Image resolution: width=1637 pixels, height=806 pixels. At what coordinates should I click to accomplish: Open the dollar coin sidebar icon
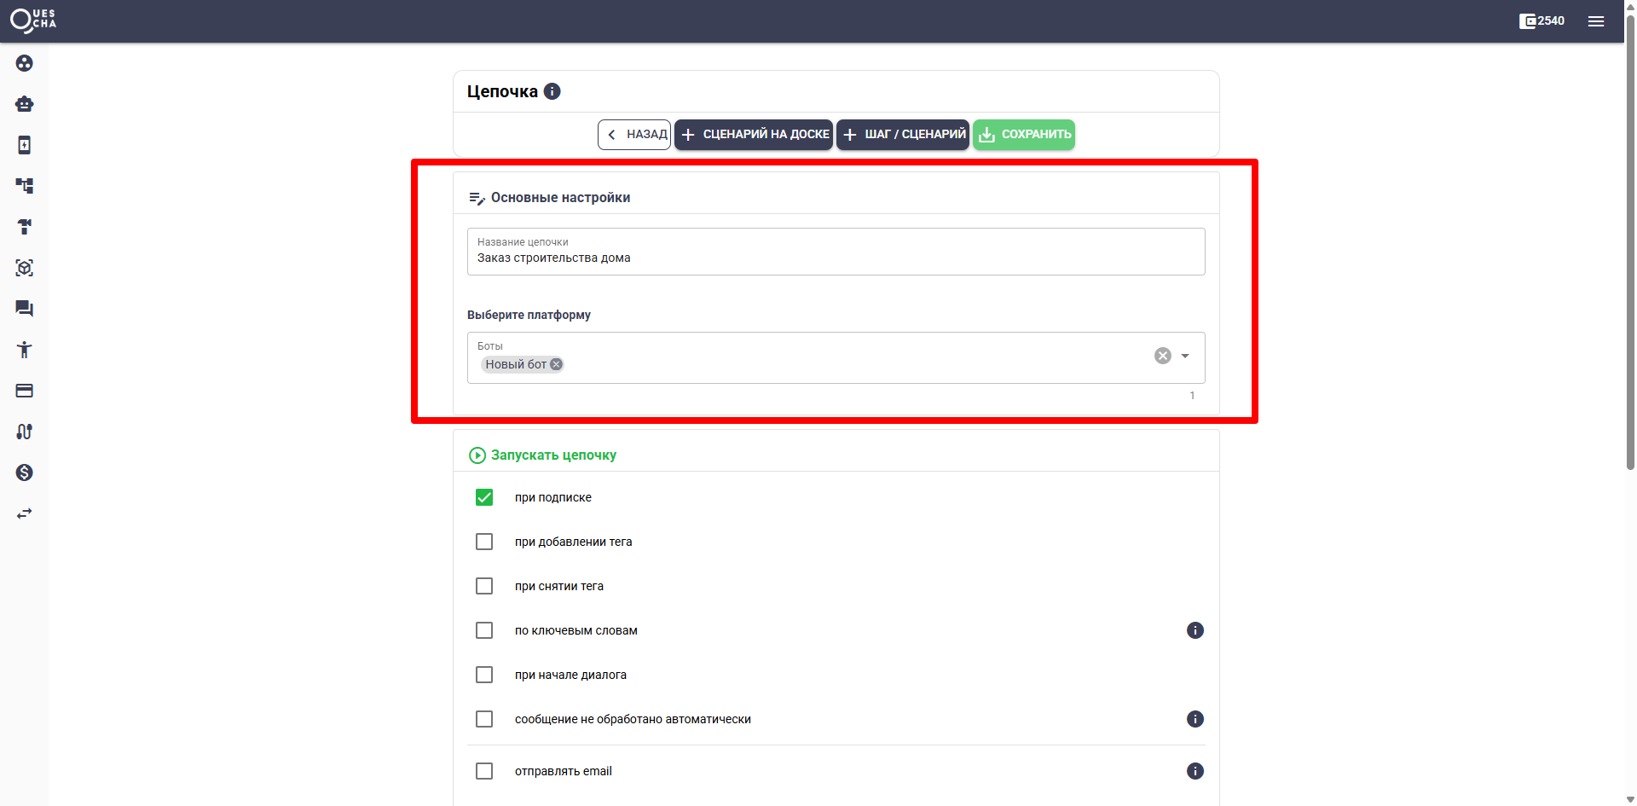[24, 473]
